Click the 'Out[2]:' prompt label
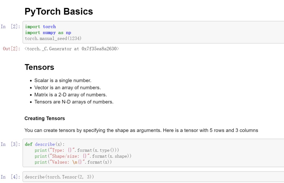This screenshot has height=183, width=284. (11, 49)
